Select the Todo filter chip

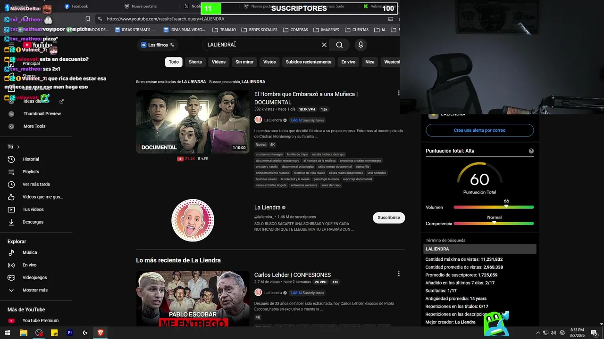[x=174, y=62]
